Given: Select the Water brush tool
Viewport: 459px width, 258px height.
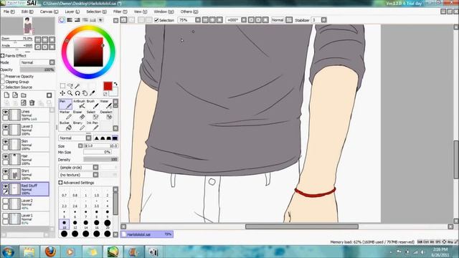Looking at the screenshot, I should [x=106, y=104].
